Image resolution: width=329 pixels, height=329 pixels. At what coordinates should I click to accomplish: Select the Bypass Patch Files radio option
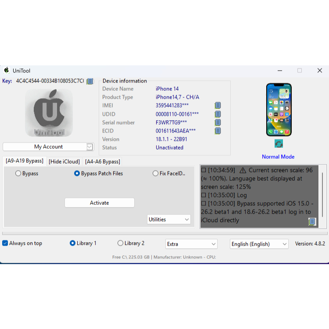98,174
